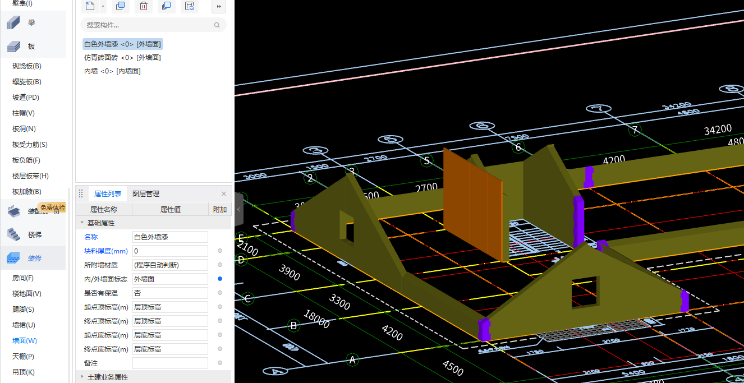
Task: Click the copy component icon
Action: pos(120,6)
